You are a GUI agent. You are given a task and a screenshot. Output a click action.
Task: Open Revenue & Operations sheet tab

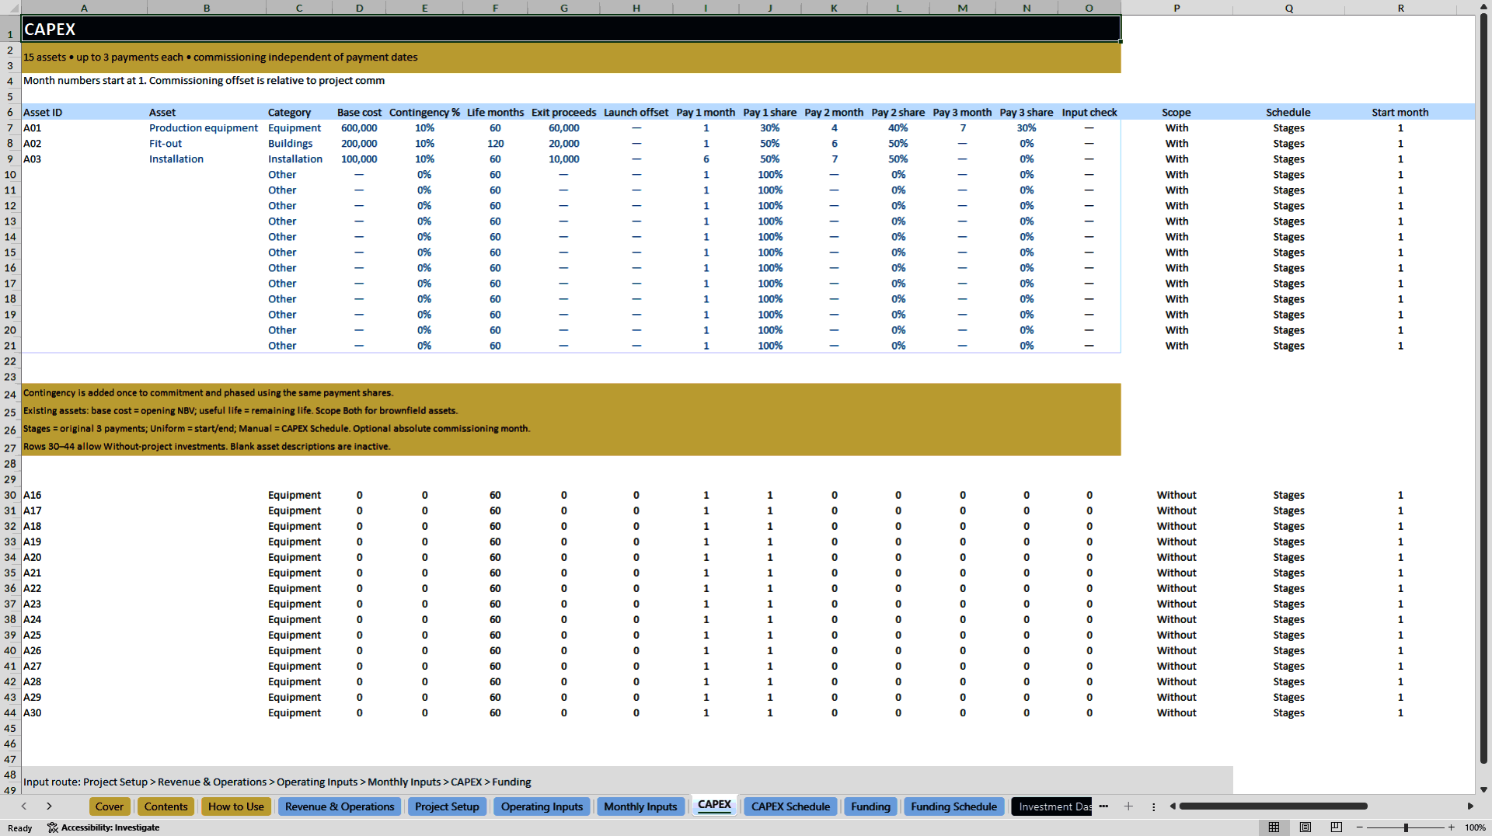(340, 806)
